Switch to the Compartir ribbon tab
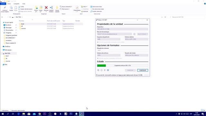206x116 pixels. (x=16, y=4)
